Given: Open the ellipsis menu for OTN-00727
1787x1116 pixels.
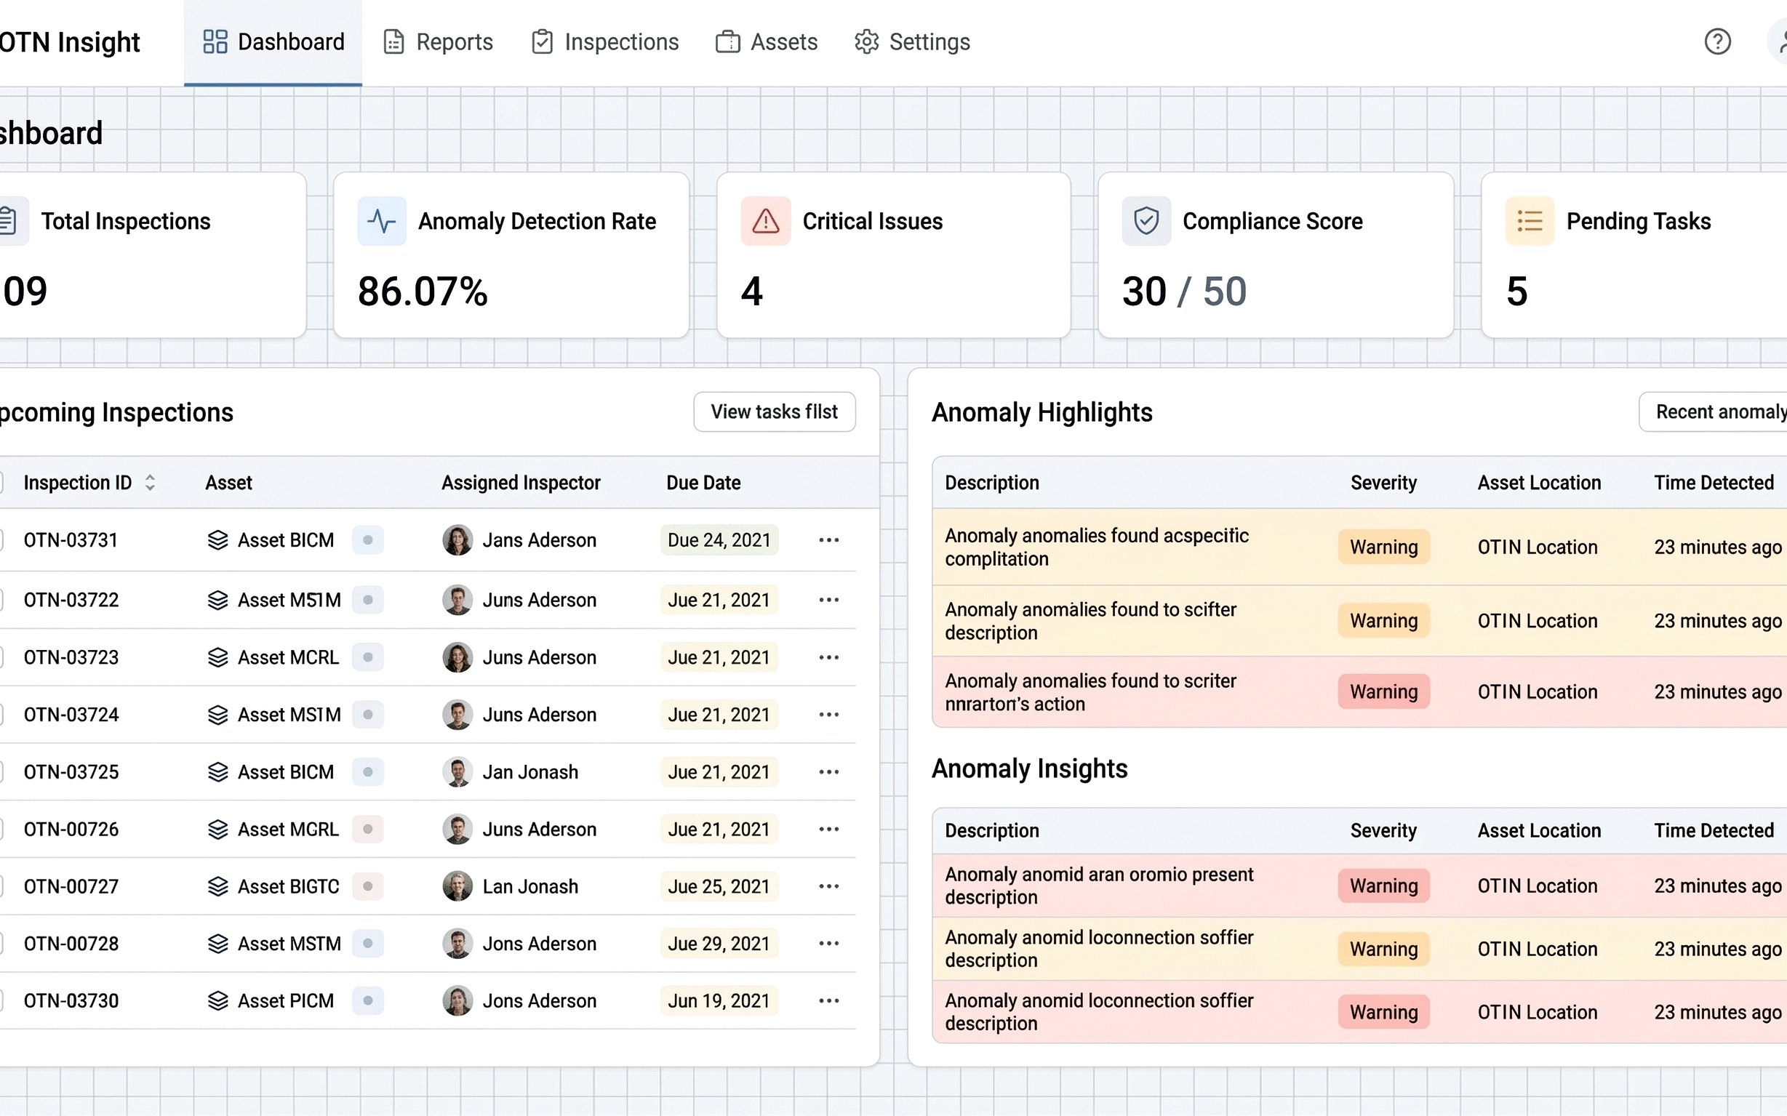Looking at the screenshot, I should pos(828,886).
